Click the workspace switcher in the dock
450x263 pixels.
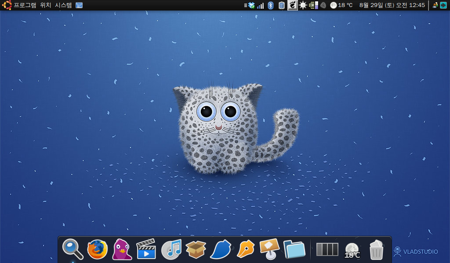click(327, 249)
